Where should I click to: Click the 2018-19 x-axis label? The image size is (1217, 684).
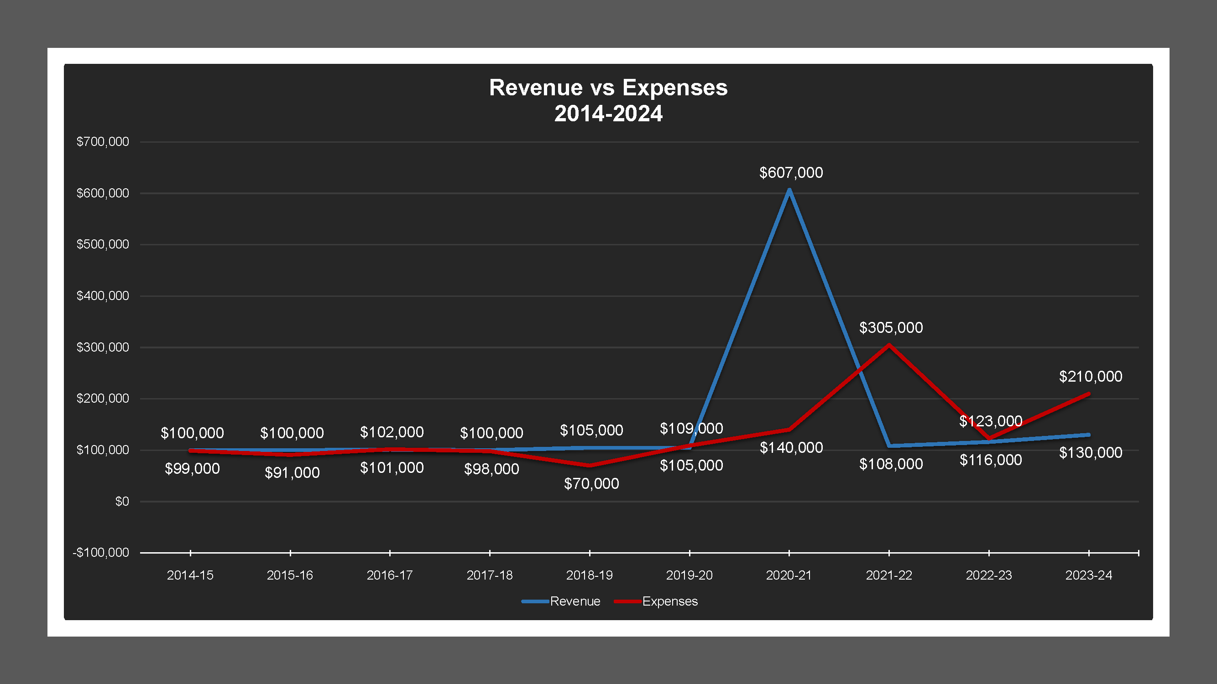[590, 575]
